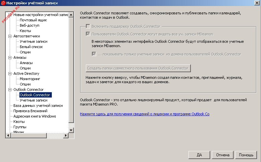Select Адресная книга Windows tree item
This screenshot has height=162, width=261.
(x=34, y=116)
